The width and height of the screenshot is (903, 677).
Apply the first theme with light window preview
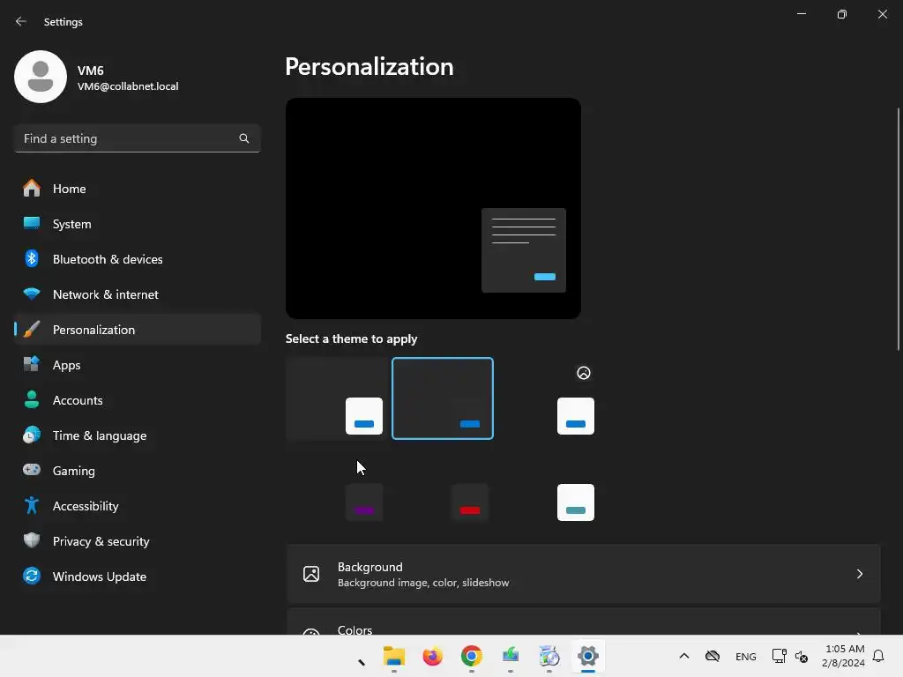point(337,398)
